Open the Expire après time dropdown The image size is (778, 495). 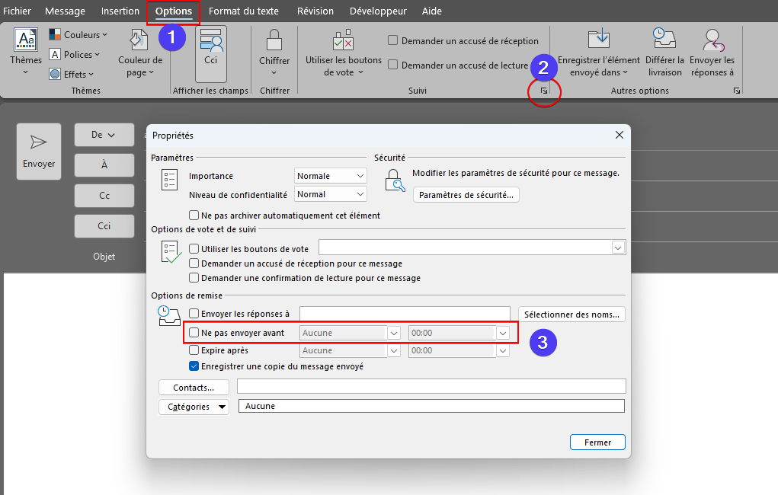point(503,350)
